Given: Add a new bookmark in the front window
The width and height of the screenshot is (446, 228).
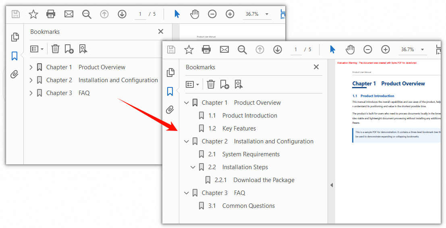Looking at the screenshot, I should [225, 85].
